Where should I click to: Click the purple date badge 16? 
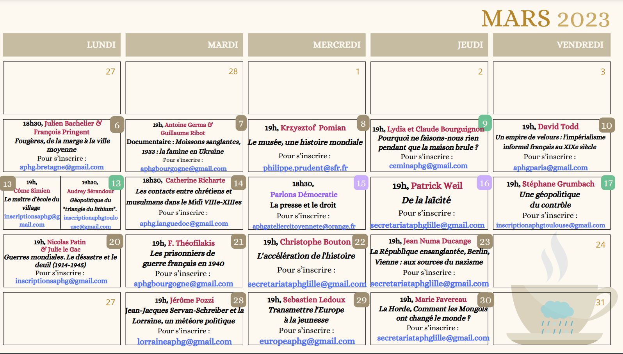[x=484, y=183]
